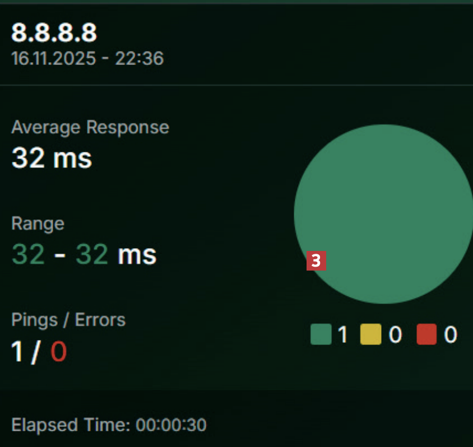This screenshot has width=473, height=447.
Task: Click the red error count 0
Action: (58, 351)
